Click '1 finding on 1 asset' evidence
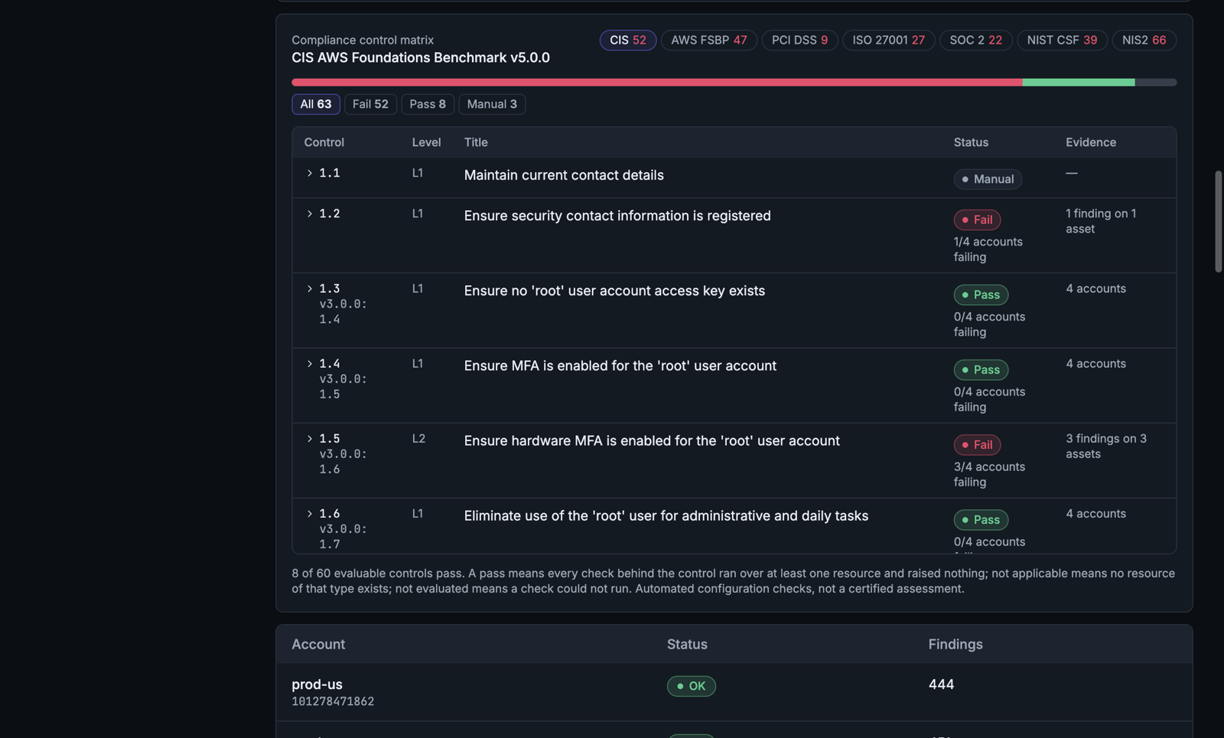The width and height of the screenshot is (1224, 738). (1101, 221)
